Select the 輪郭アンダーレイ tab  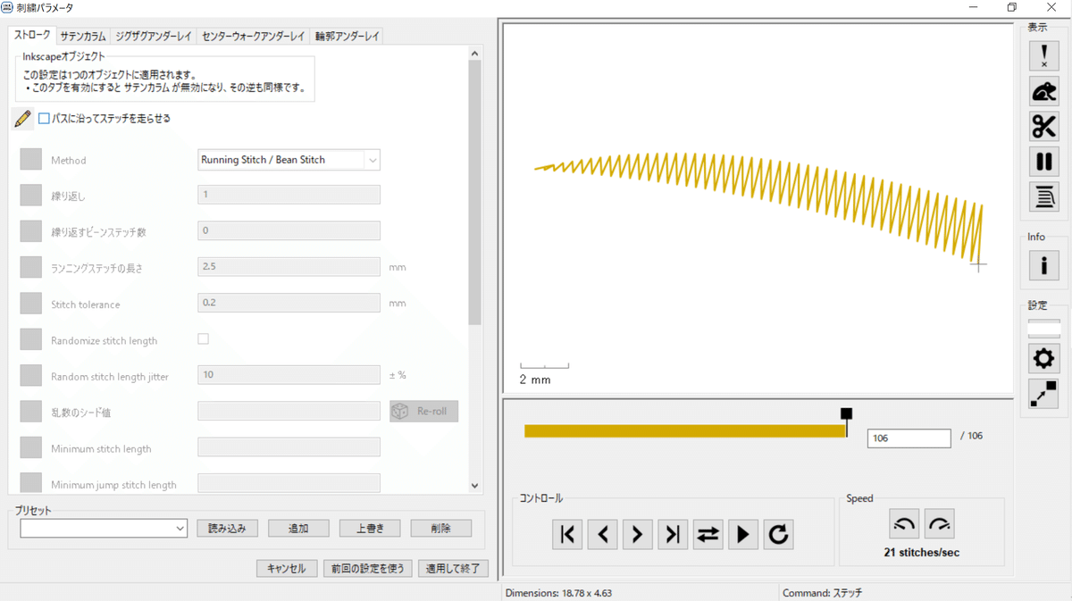coord(347,36)
